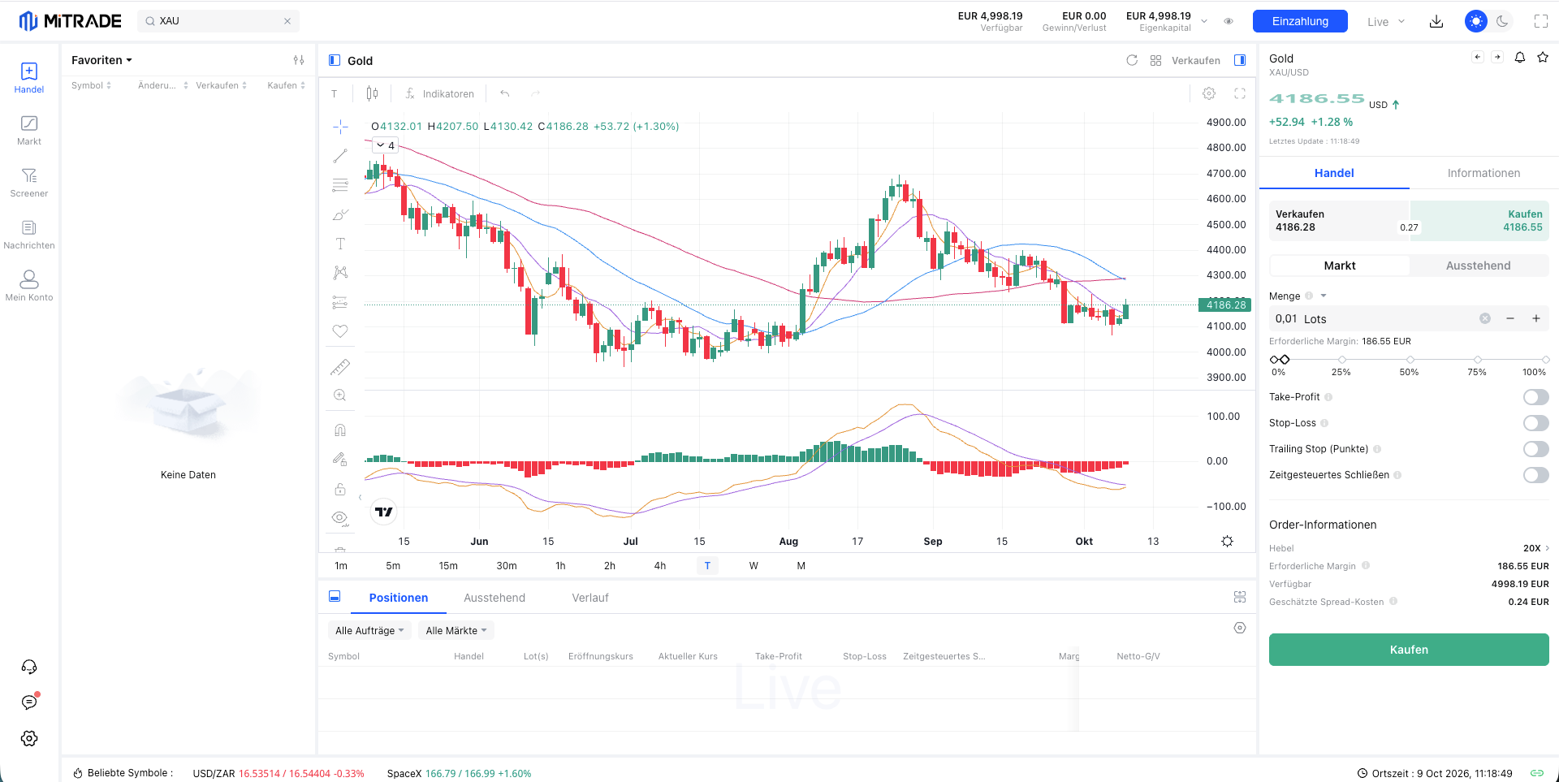Select Ausstehend order type tab

pos(1479,266)
